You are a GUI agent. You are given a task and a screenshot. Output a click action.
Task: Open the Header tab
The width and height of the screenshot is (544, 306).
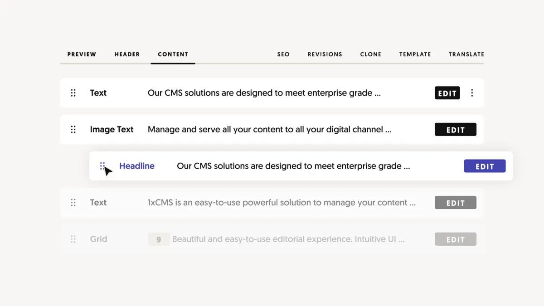point(127,54)
